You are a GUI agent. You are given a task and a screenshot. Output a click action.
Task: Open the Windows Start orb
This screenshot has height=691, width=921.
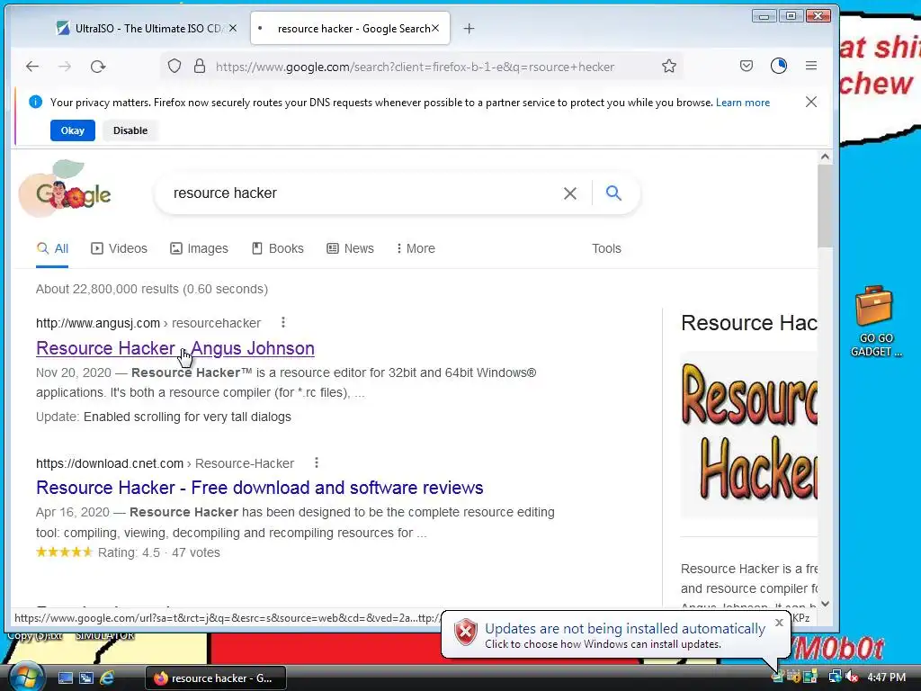tap(26, 677)
